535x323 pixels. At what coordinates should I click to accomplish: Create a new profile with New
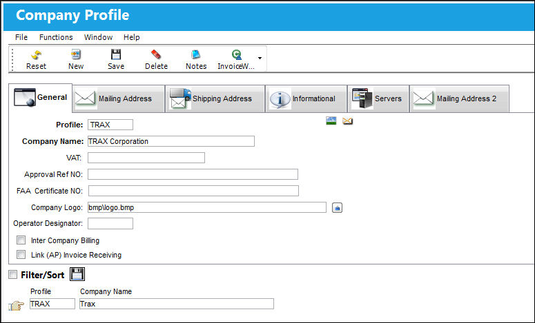(76, 59)
